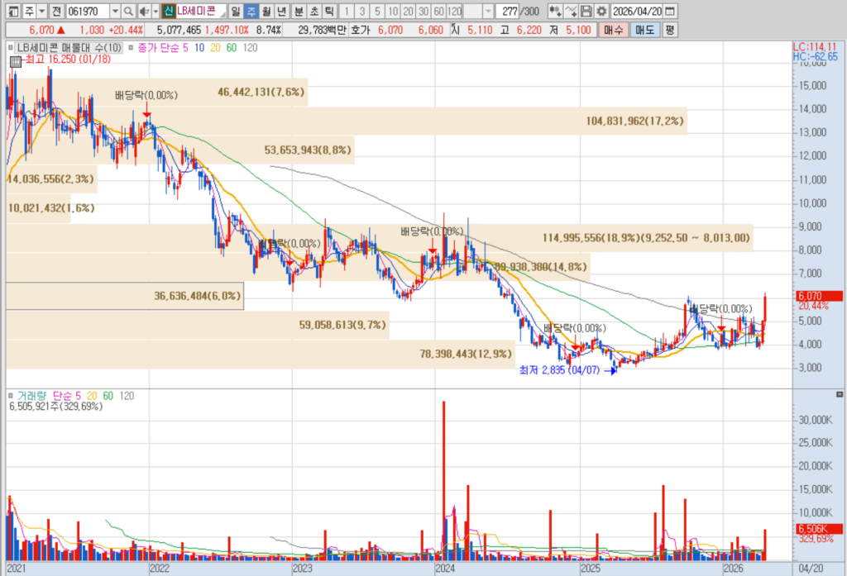The width and height of the screenshot is (847, 576).
Task: Click the outlined bar 36,636,484(6.0%)
Action: tap(125, 296)
